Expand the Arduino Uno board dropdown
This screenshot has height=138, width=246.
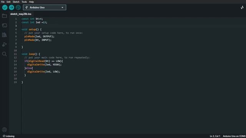(45, 8)
